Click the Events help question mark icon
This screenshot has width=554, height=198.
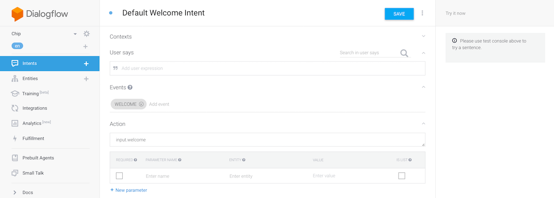(130, 88)
